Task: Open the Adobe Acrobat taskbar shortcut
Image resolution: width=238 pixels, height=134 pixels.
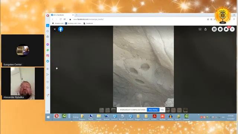Action: click(x=154, y=117)
